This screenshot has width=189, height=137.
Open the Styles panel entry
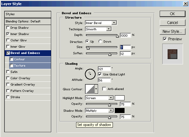click(x=28, y=14)
